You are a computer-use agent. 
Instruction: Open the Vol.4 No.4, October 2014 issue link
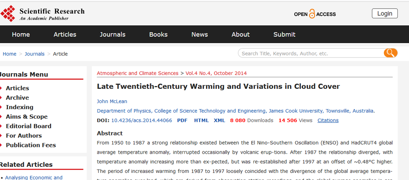(x=216, y=73)
